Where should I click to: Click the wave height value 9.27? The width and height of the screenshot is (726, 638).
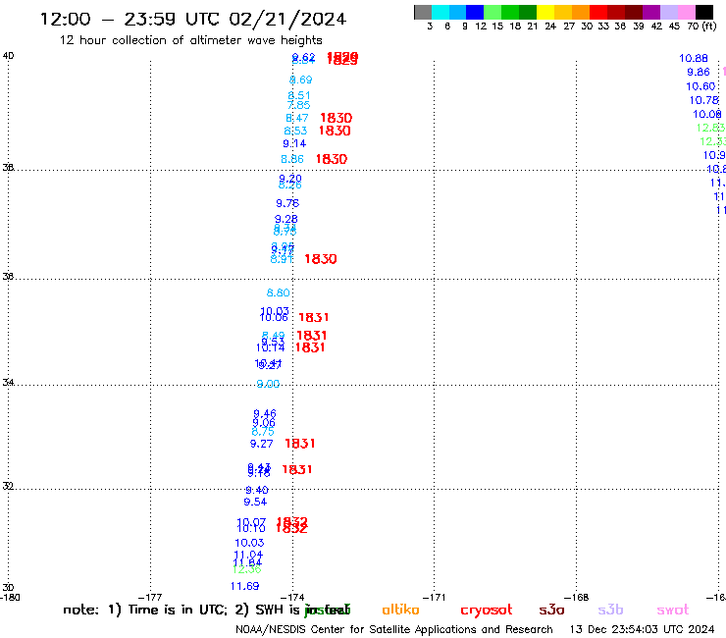pyautogui.click(x=262, y=444)
